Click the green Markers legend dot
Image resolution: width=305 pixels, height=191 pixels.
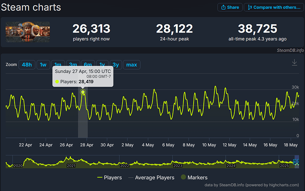[183, 177]
